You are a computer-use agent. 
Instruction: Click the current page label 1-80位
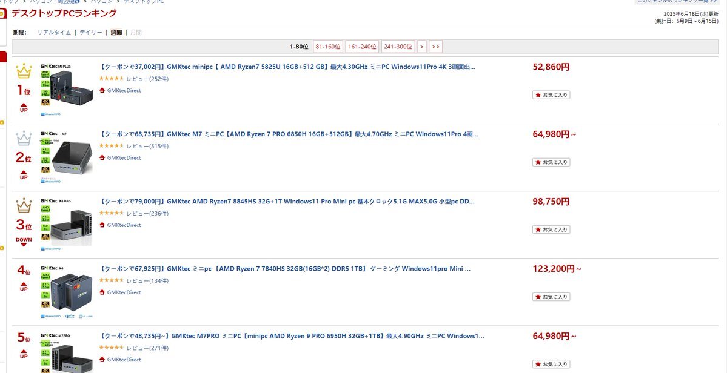click(x=299, y=47)
